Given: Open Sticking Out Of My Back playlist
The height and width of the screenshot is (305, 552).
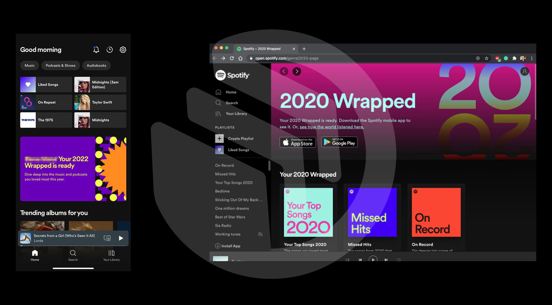Looking at the screenshot, I should (239, 200).
